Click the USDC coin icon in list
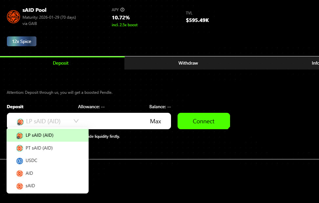The height and width of the screenshot is (203, 319). click(x=20, y=161)
